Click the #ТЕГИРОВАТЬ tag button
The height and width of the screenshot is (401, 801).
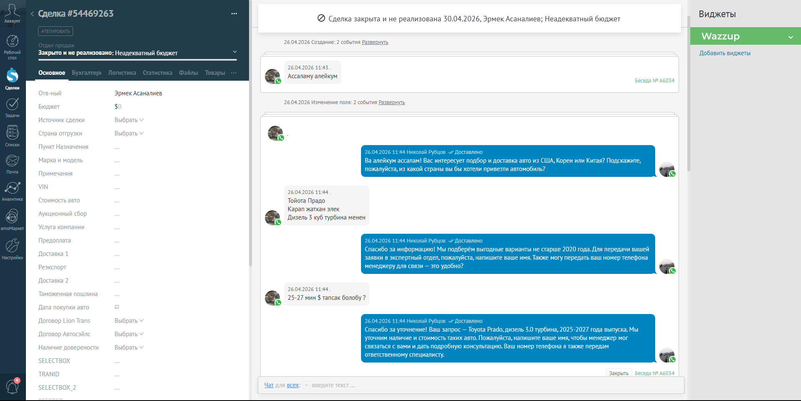coord(56,31)
